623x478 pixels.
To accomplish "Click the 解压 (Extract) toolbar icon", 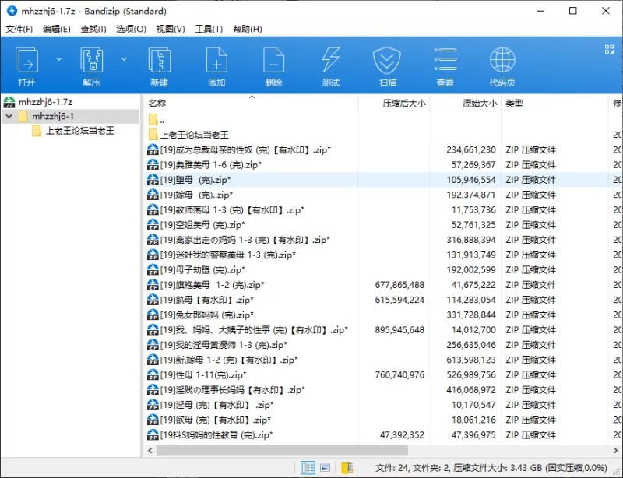I will (x=92, y=66).
